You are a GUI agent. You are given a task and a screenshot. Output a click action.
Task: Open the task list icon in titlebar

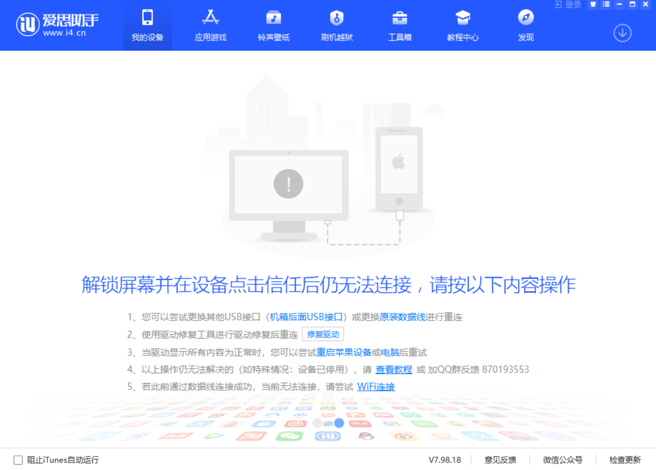pos(606,5)
